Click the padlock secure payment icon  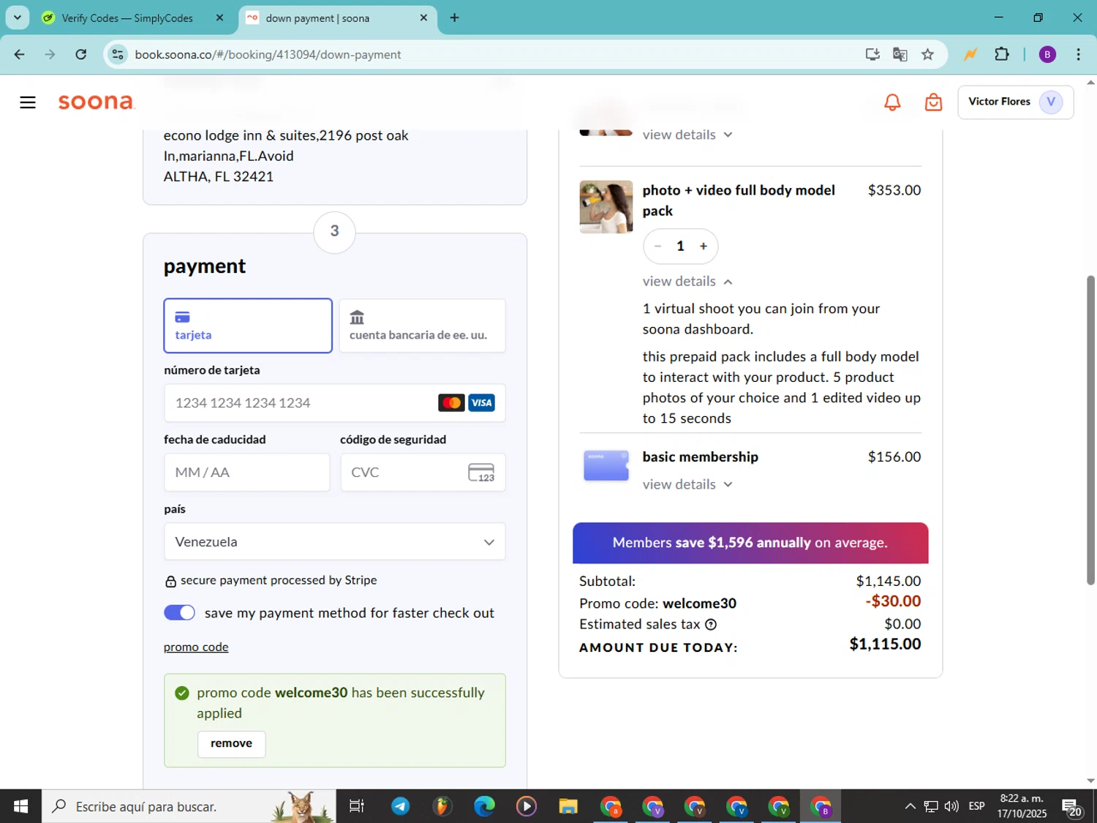(170, 582)
